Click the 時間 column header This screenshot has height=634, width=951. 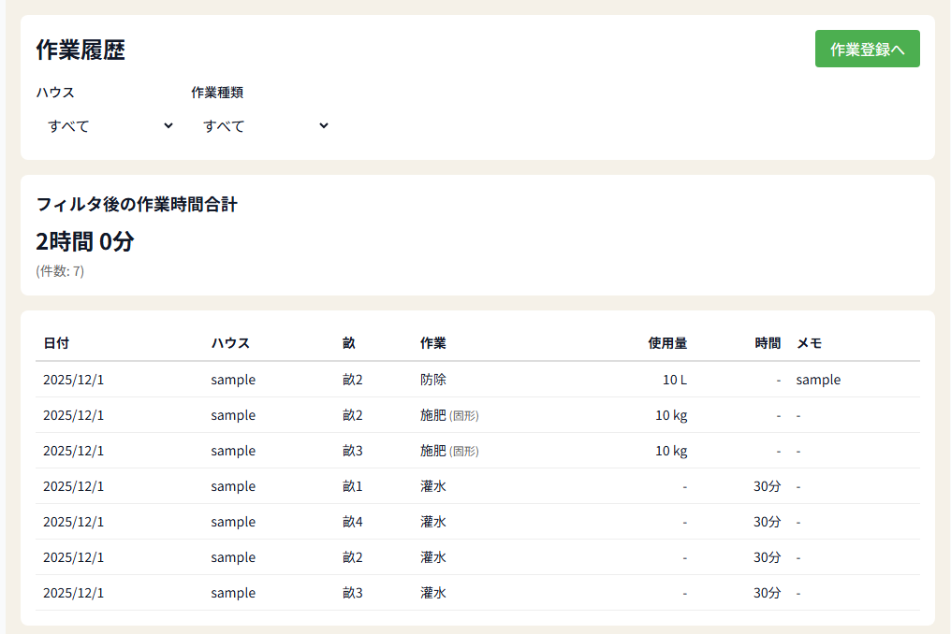coord(768,343)
